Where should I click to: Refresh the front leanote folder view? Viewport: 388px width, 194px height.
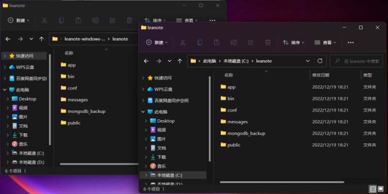coord(320,61)
